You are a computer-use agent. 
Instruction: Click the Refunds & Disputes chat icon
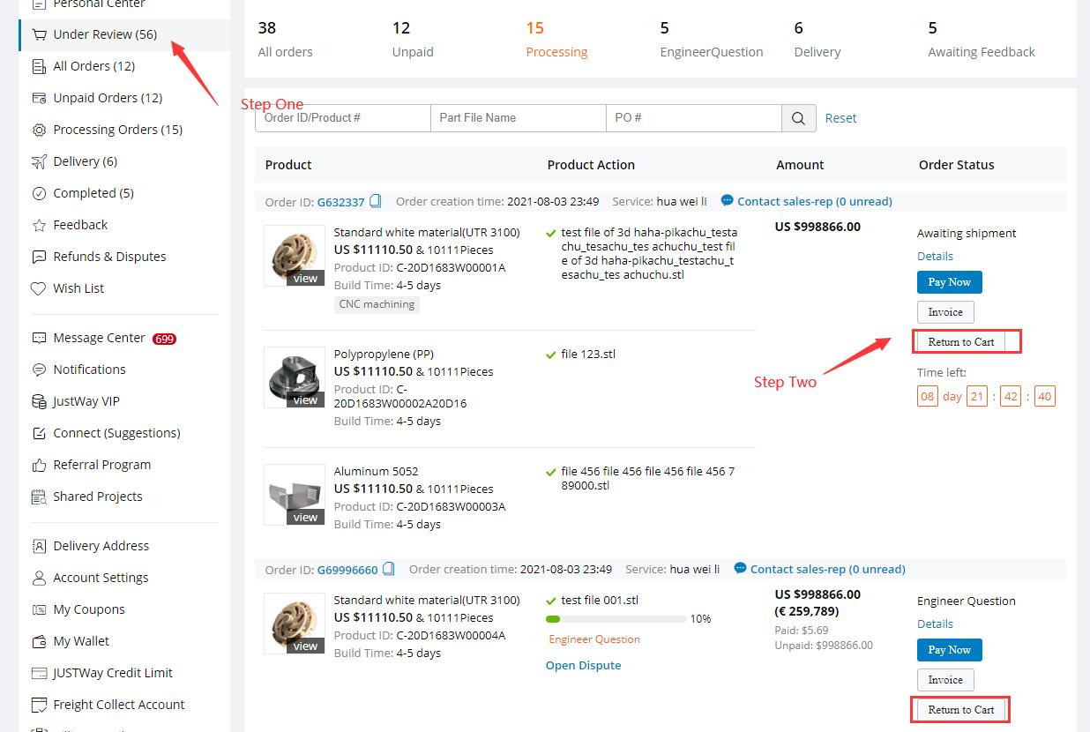[39, 257]
